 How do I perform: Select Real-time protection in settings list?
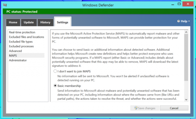[x=22, y=33]
